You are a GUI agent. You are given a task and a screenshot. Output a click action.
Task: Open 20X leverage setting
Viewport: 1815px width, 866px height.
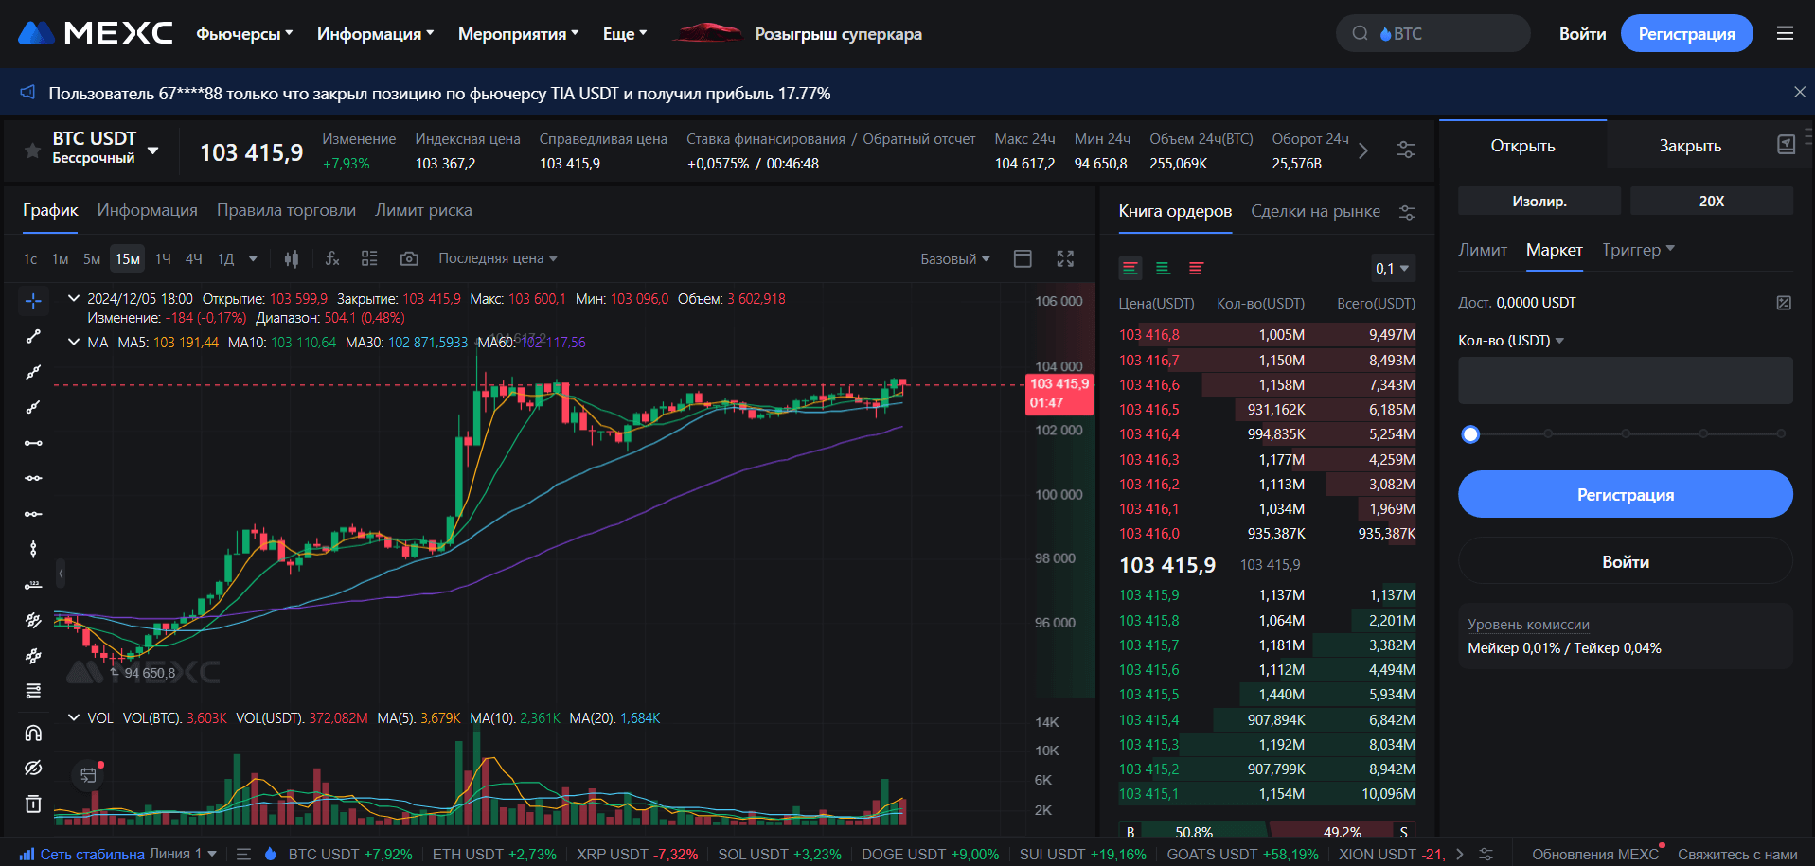(1711, 201)
